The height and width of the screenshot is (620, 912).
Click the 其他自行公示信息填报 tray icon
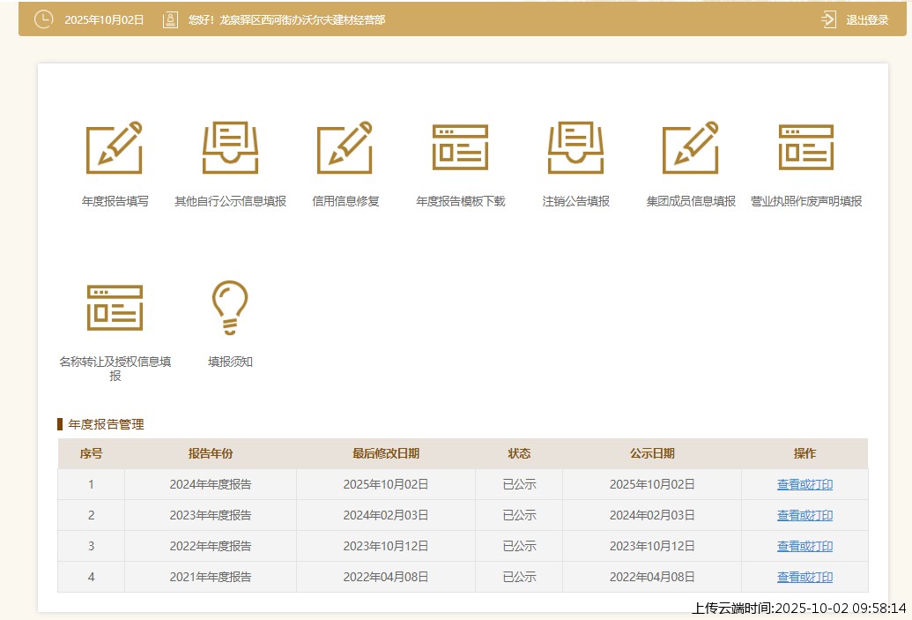pos(230,148)
